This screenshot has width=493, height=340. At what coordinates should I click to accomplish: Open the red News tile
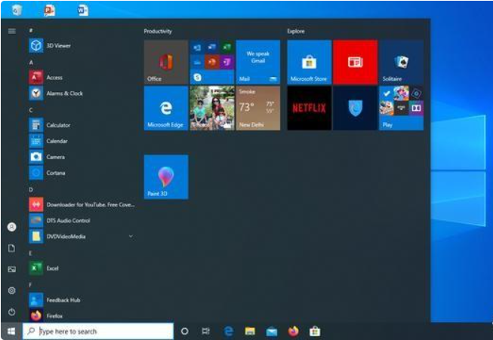tap(356, 62)
